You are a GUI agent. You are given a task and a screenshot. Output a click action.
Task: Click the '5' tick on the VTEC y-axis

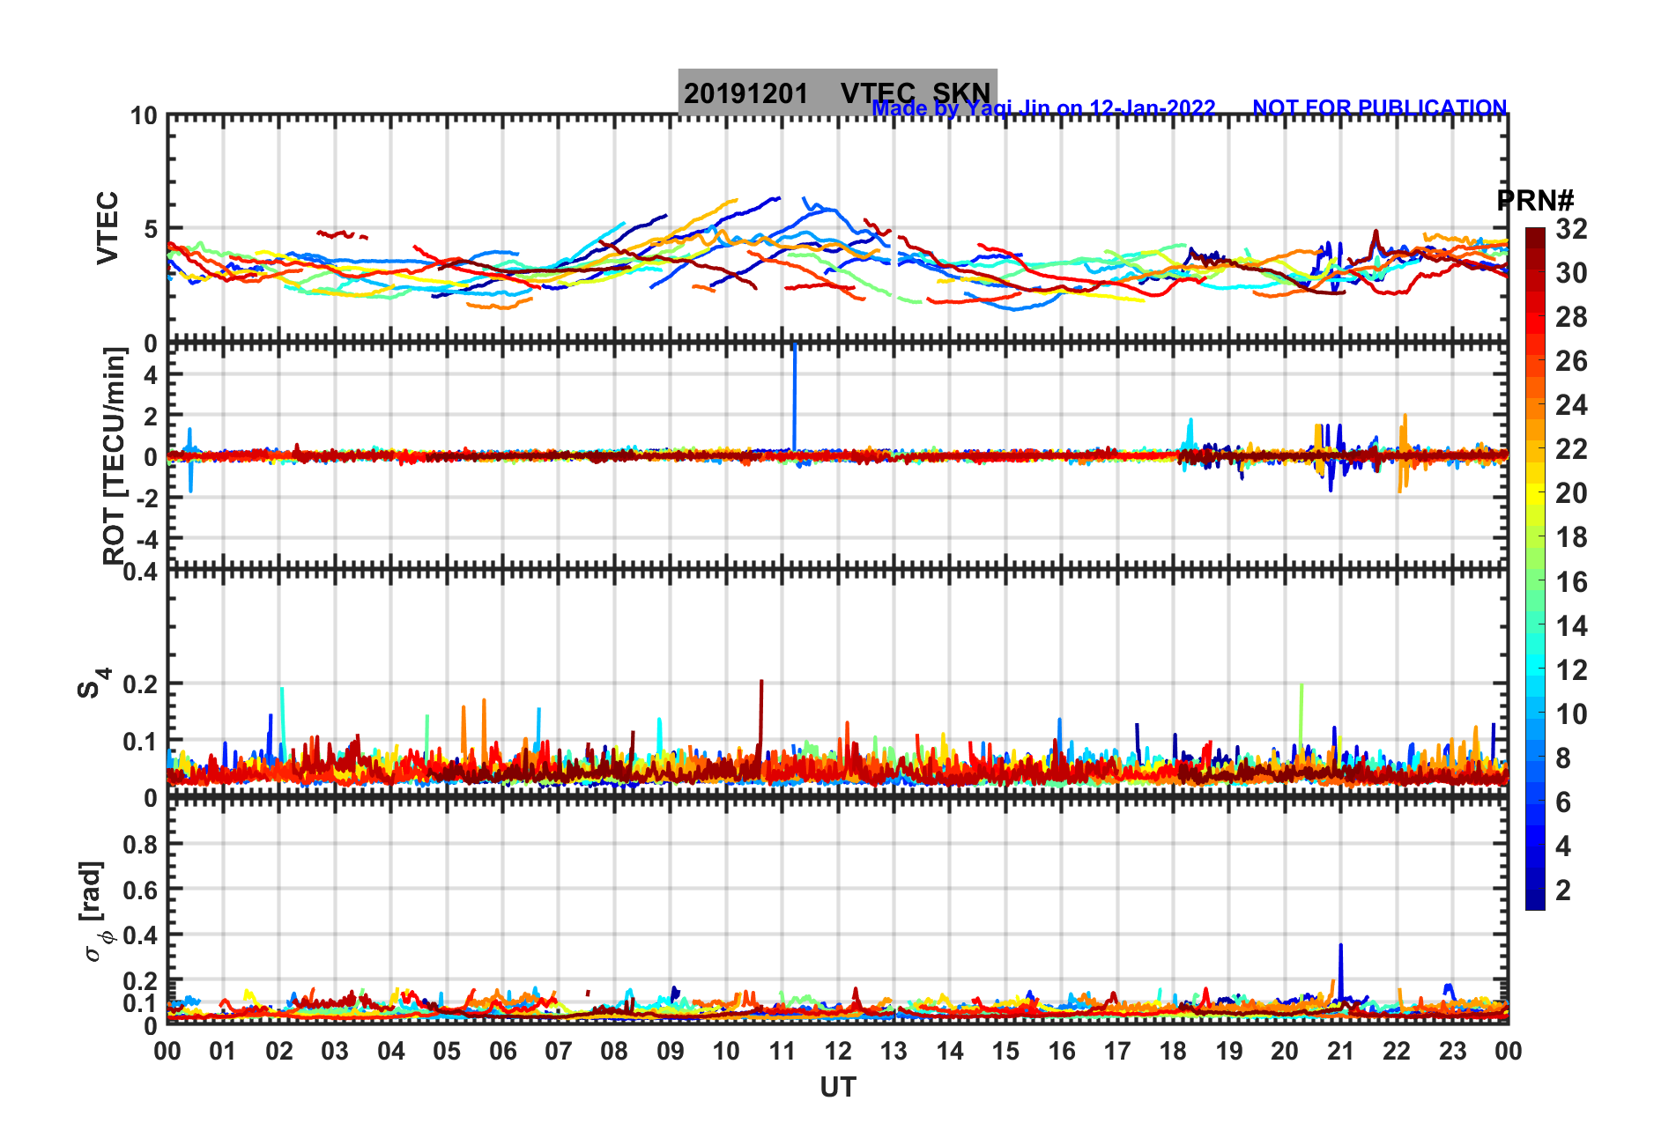[x=151, y=230]
